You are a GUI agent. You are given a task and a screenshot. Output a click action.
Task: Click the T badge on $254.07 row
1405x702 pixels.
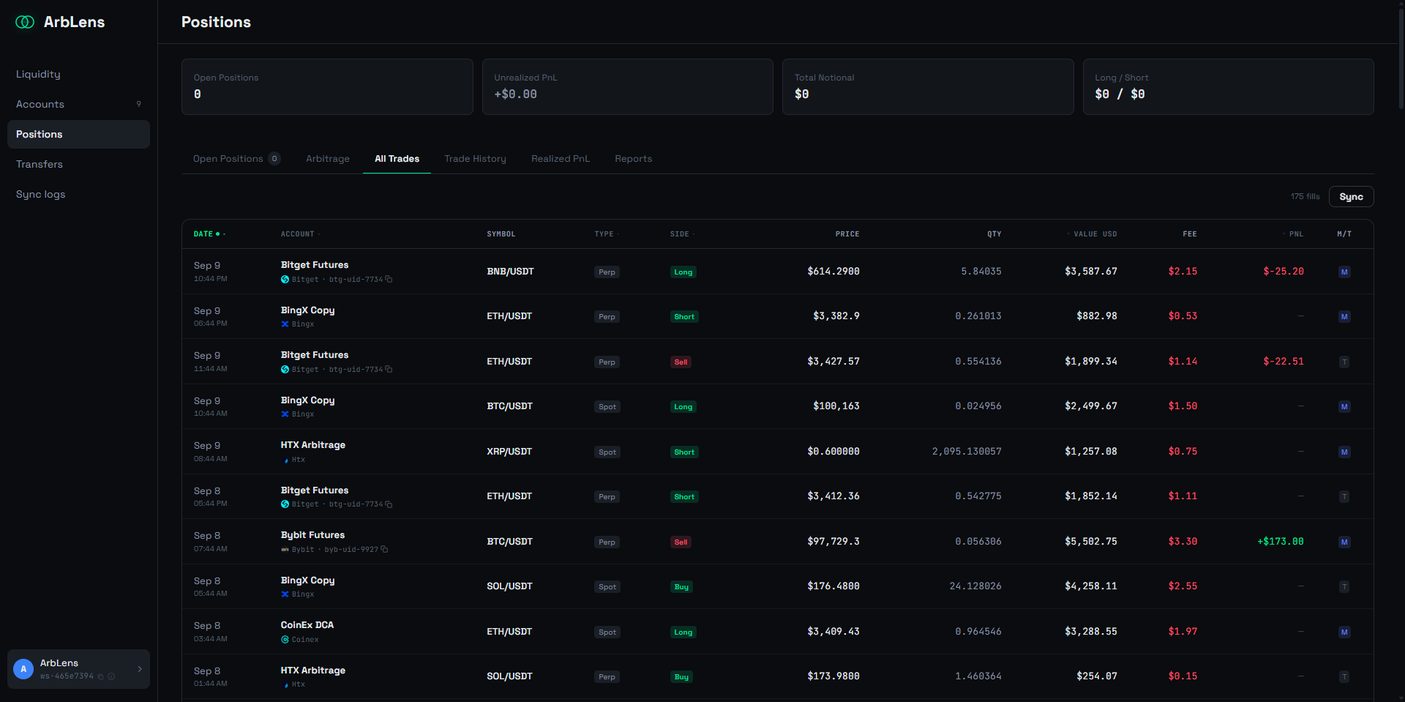coord(1344,676)
